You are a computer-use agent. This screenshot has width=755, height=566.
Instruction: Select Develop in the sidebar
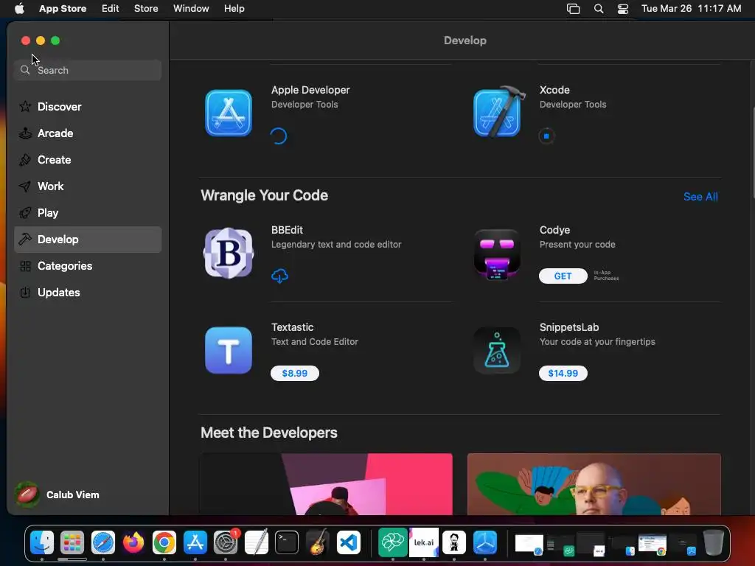coord(88,240)
